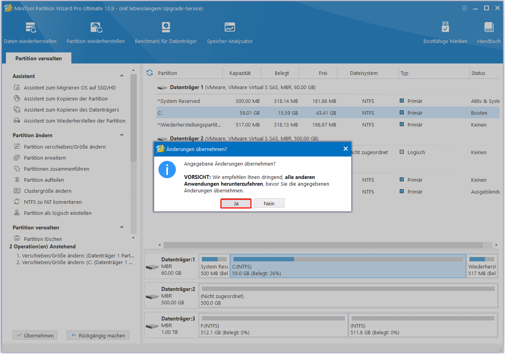Select the C: partition row
505x354 pixels.
(329, 113)
